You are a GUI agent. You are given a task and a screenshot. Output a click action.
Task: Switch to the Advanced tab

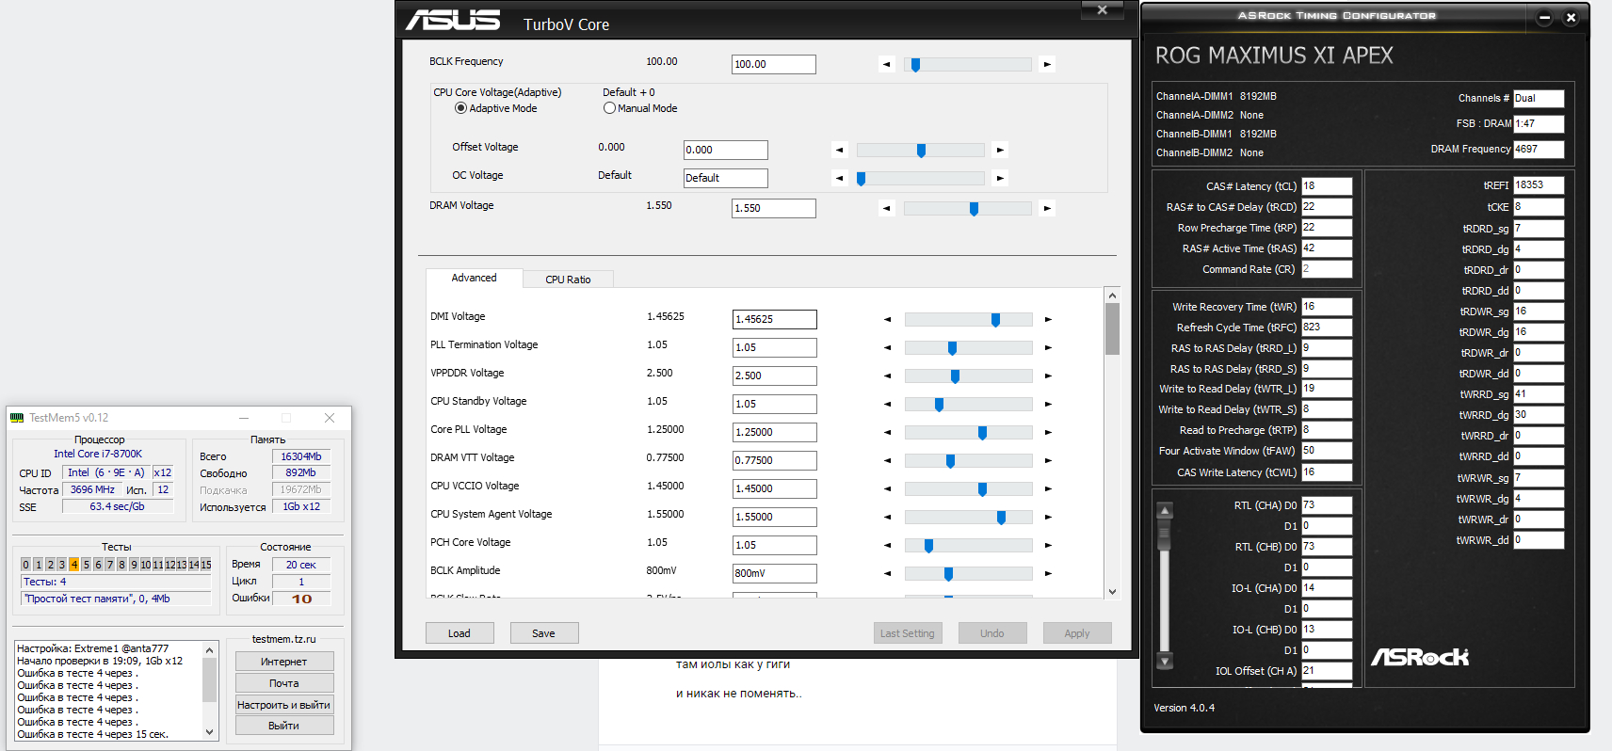pos(474,278)
